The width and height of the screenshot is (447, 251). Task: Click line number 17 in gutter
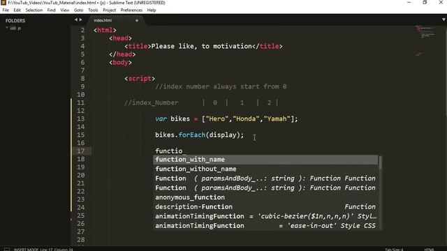pos(81,151)
